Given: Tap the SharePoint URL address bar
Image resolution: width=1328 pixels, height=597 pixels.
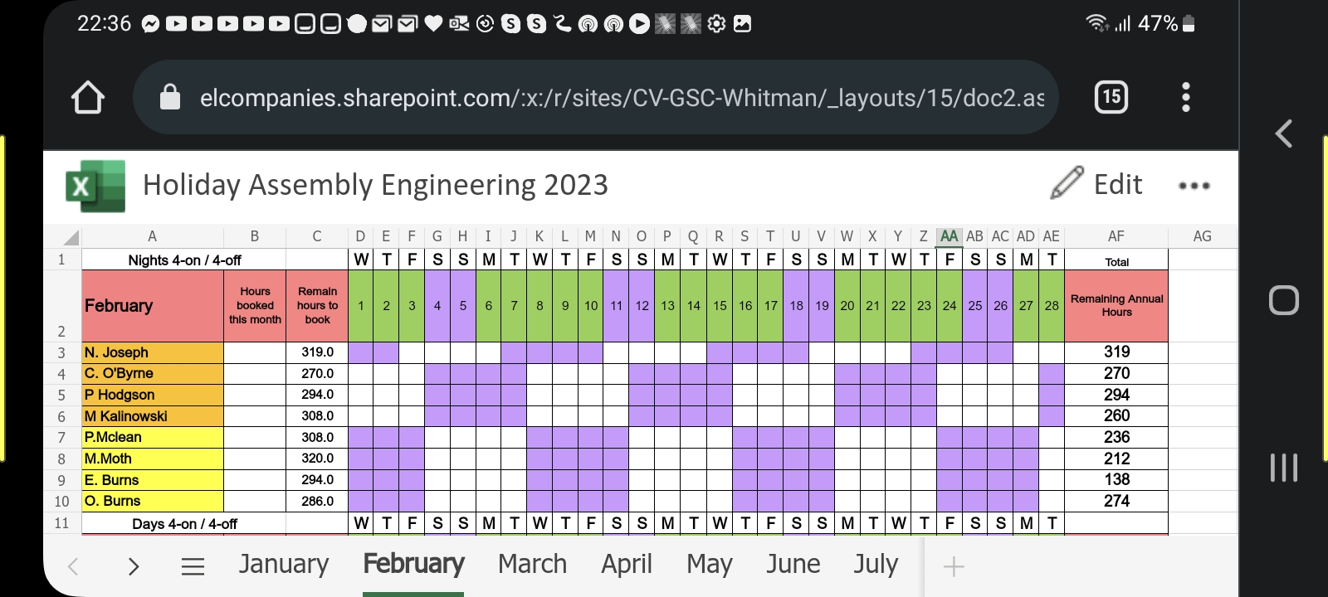Looking at the screenshot, I should (621, 98).
